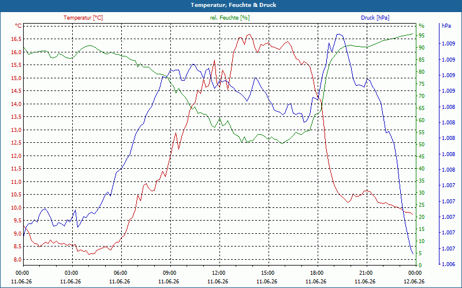Click the green '45' humidity axis tick
The image size is (462, 288).
coord(422,156)
